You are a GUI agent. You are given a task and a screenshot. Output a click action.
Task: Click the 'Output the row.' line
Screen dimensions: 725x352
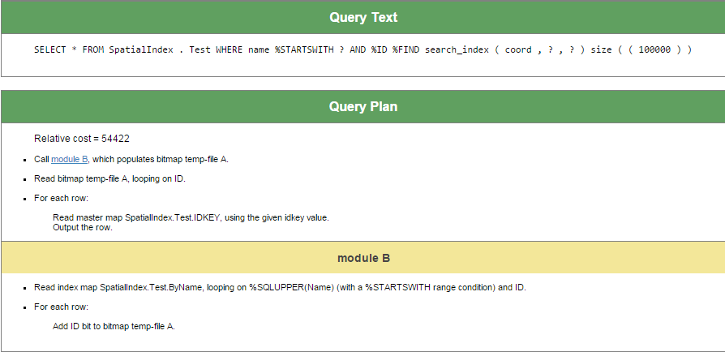[x=82, y=228]
